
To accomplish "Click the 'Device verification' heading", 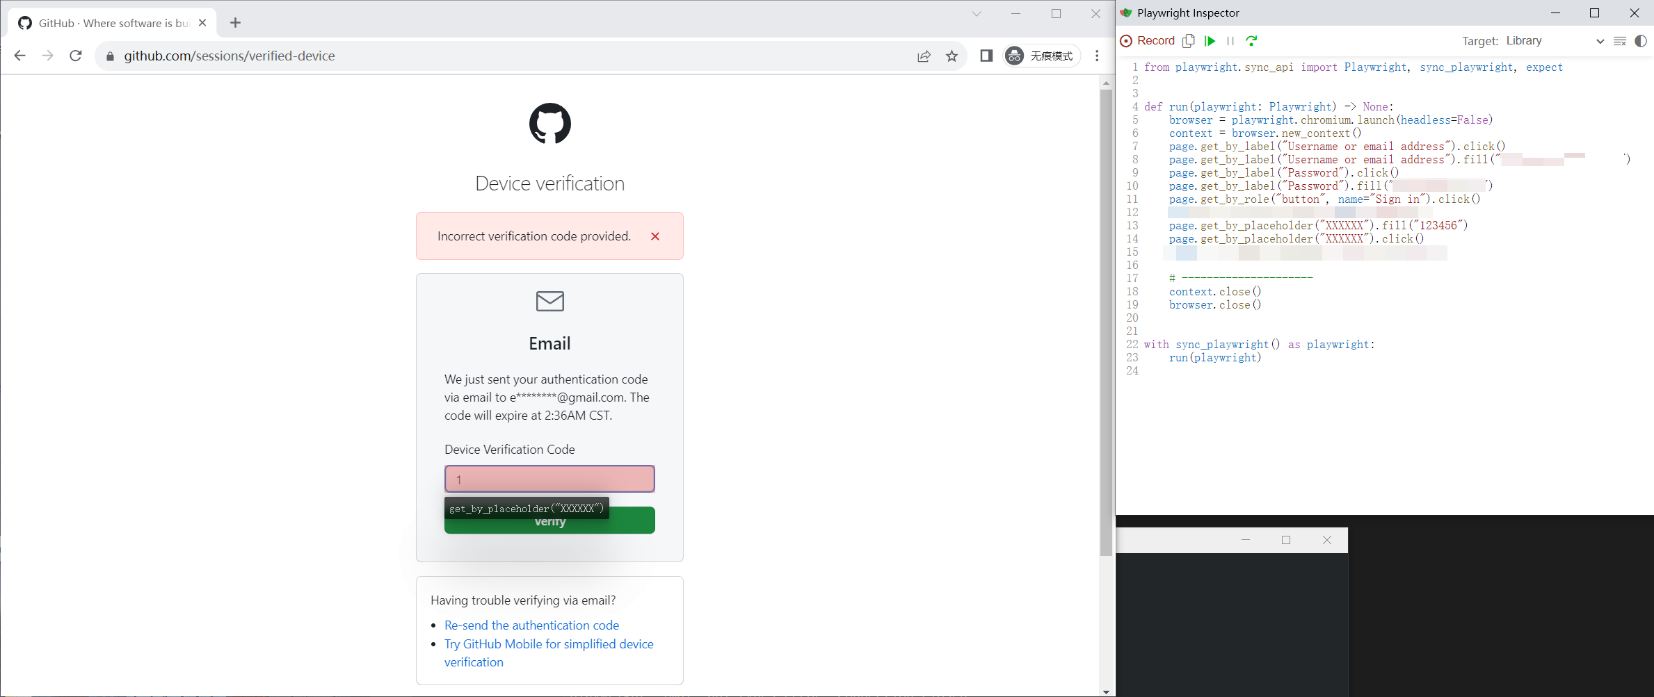I will tap(549, 183).
